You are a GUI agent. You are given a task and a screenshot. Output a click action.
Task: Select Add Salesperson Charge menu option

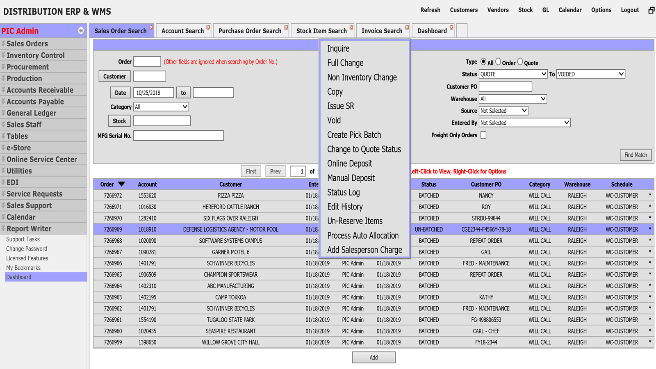(x=365, y=250)
